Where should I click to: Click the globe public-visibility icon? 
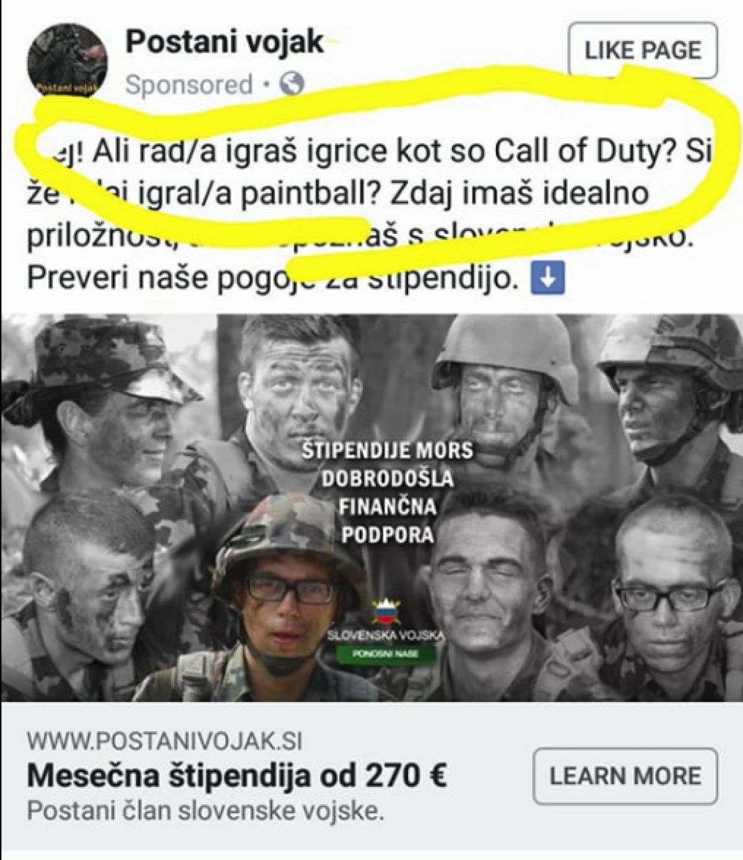[292, 85]
